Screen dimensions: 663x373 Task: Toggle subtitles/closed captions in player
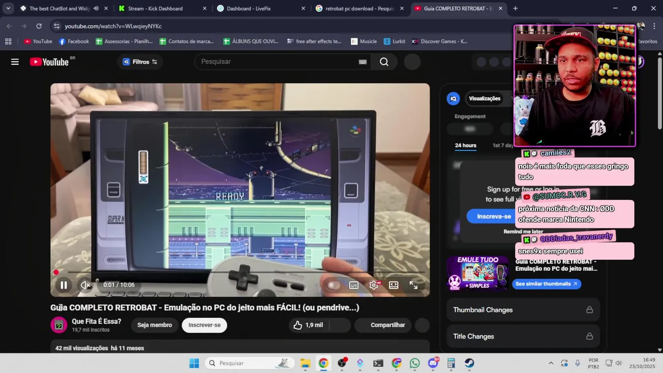354,285
